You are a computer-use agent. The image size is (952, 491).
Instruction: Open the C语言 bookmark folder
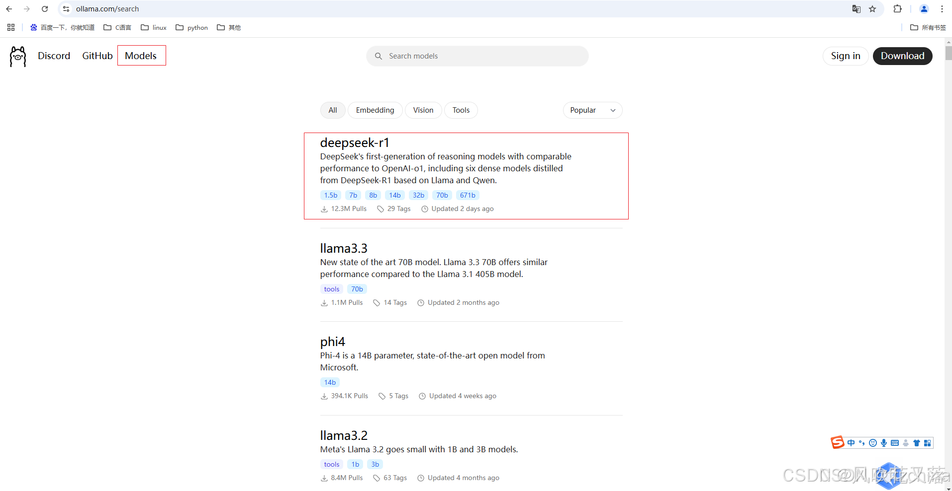[x=117, y=27]
